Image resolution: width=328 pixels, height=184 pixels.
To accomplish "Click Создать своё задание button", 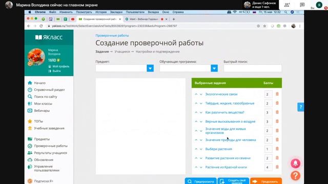I will click(x=233, y=181).
